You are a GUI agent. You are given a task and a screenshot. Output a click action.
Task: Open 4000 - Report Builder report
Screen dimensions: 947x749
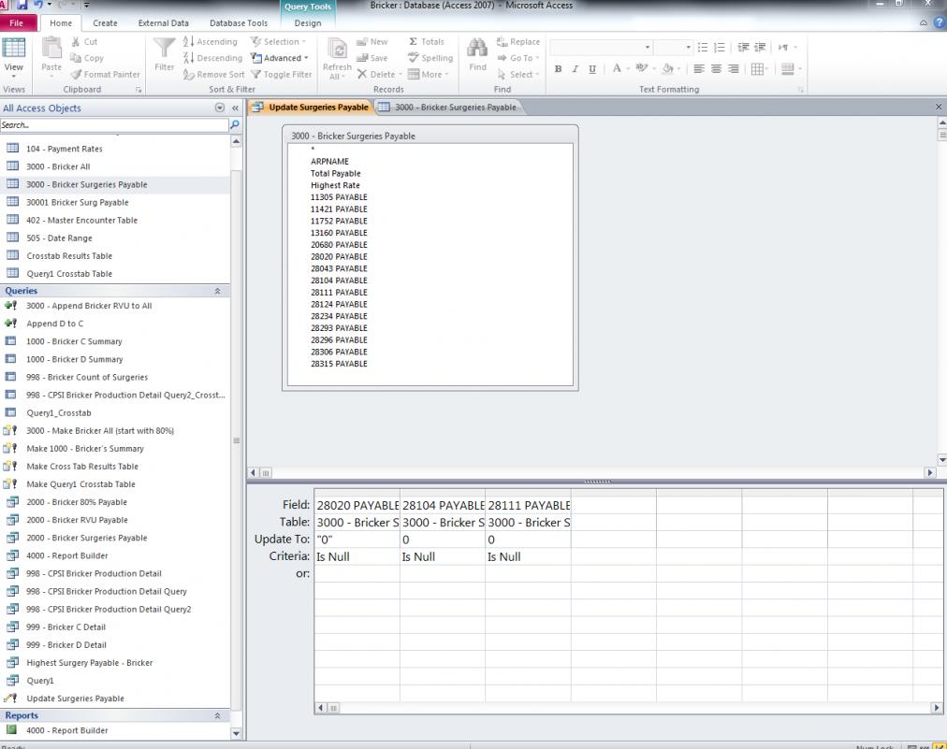(x=66, y=730)
